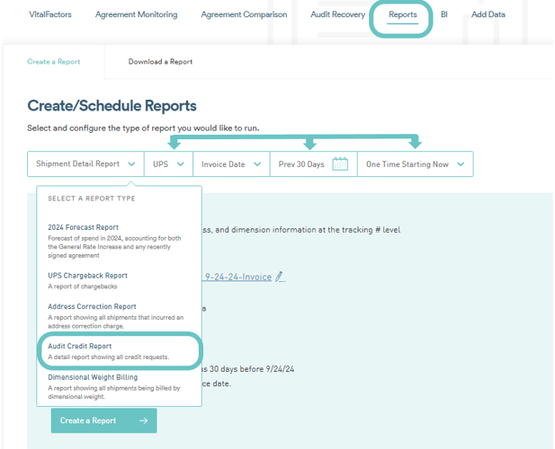Switch to Download a Report tab
The width and height of the screenshot is (555, 449).
160,61
